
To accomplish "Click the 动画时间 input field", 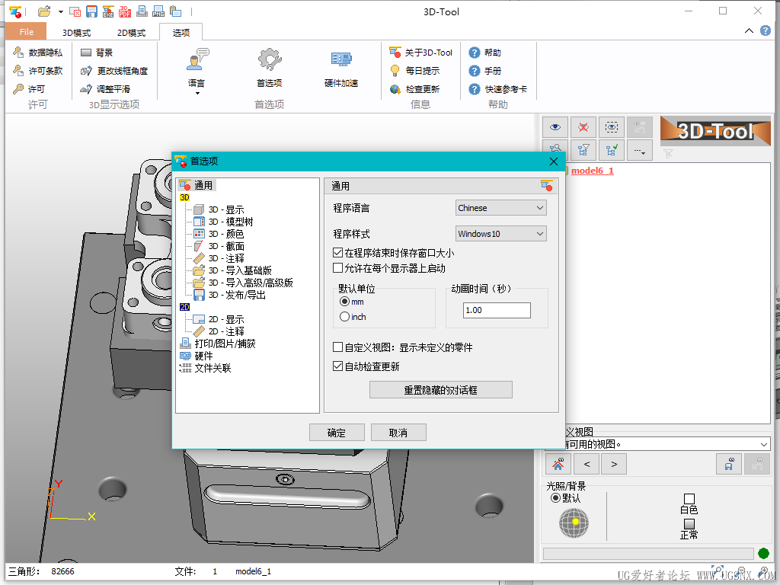I will coord(497,311).
